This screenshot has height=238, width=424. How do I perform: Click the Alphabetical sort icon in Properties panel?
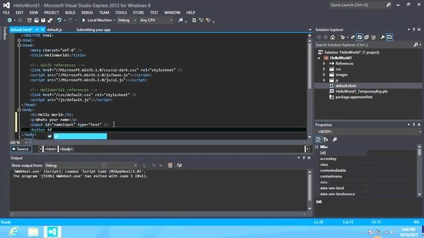(x=326, y=139)
